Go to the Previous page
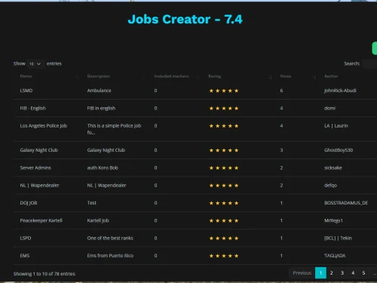 [302, 273]
